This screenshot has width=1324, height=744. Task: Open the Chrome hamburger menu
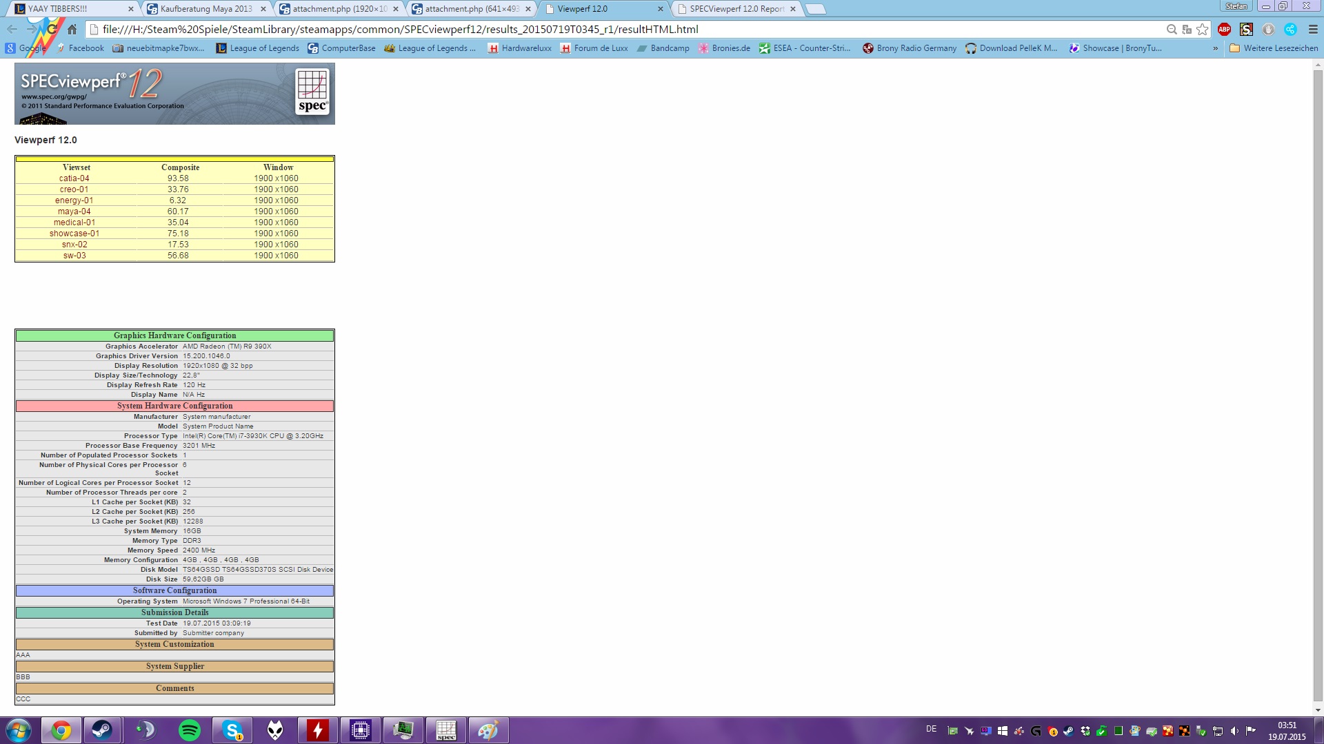point(1313,29)
